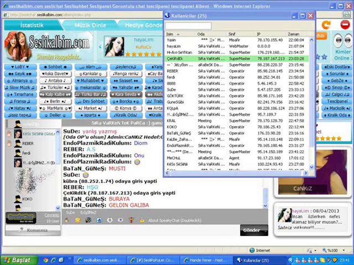Open the protected mode status dropdown
This screenshot has width=354, height=265.
315,250
